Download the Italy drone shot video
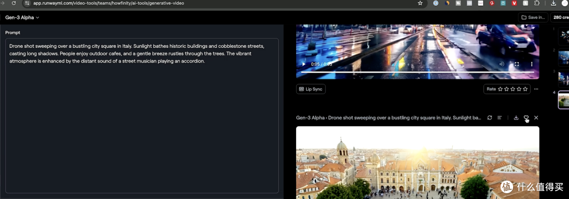 [x=516, y=118]
